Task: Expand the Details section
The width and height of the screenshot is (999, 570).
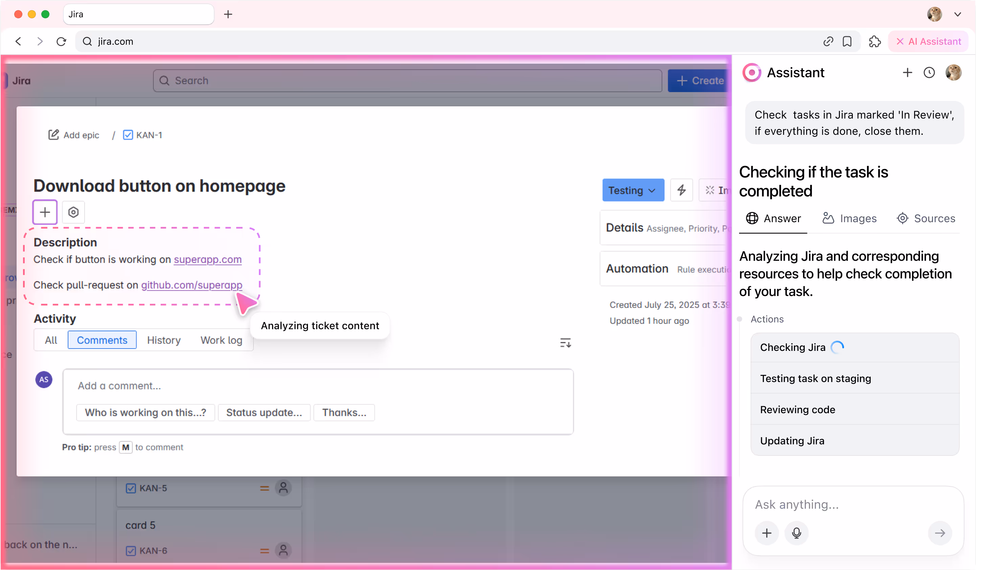Action: (x=665, y=228)
